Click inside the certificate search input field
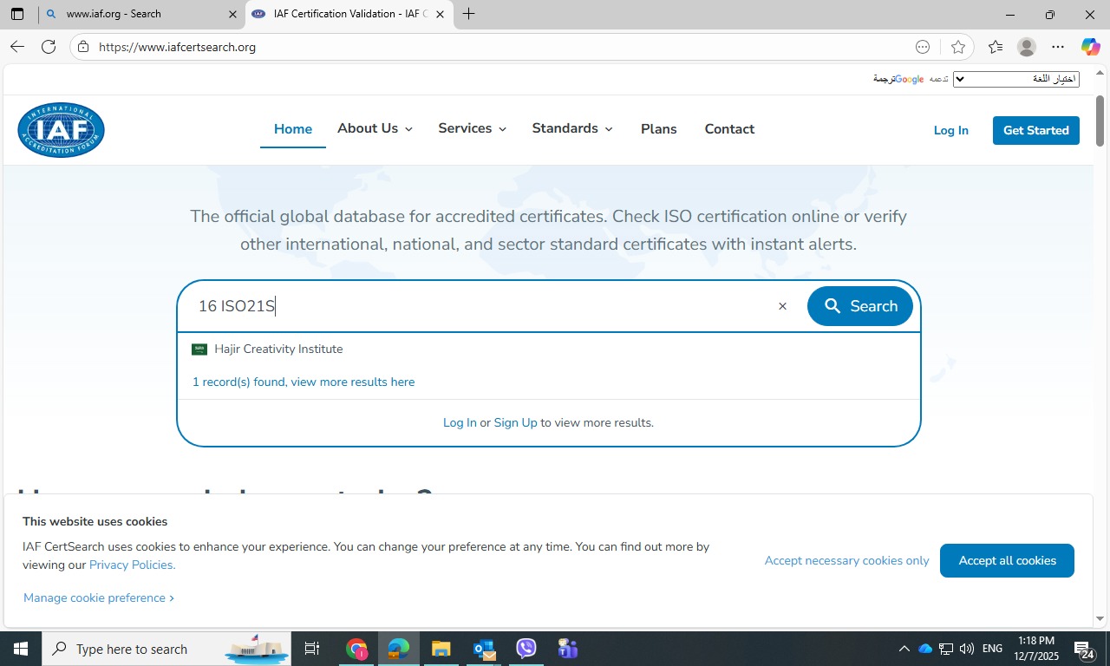Screen dimensions: 1110x666 point(477,306)
